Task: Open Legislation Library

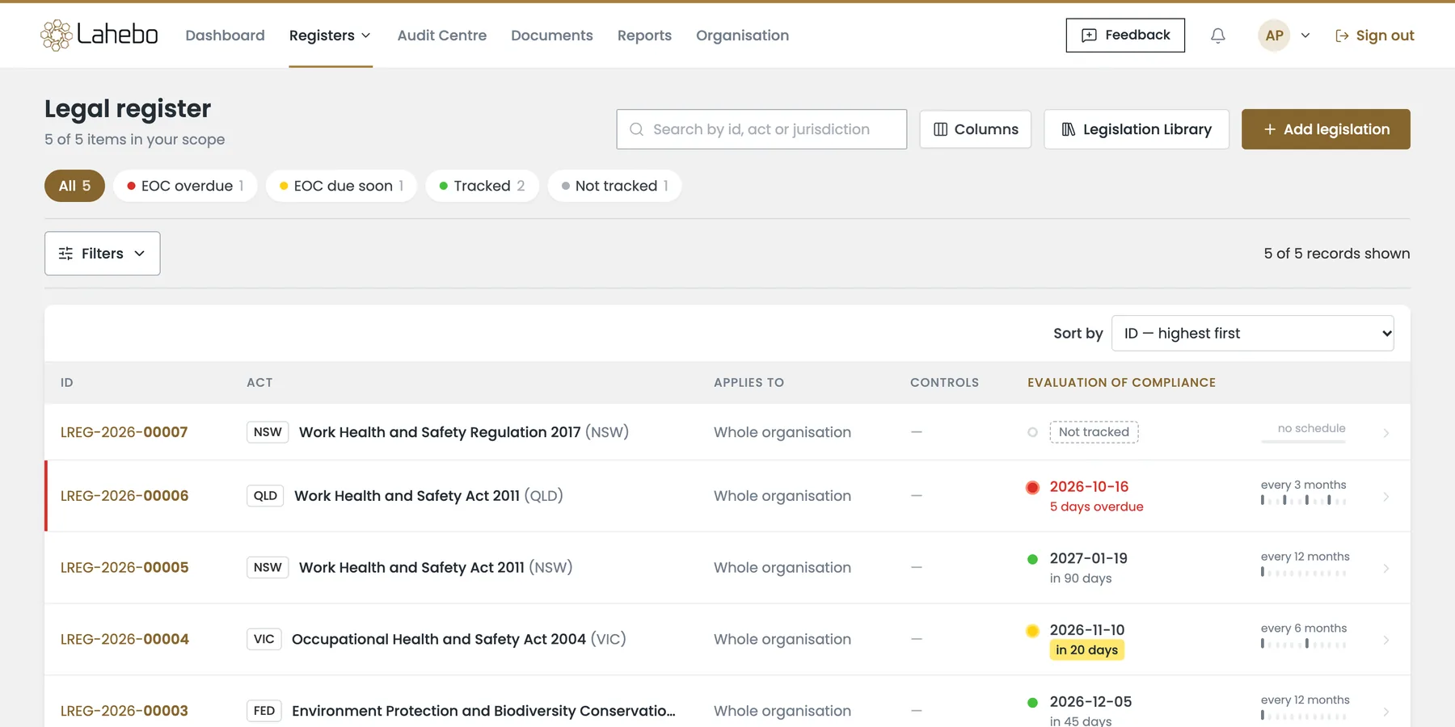Action: pyautogui.click(x=1137, y=129)
